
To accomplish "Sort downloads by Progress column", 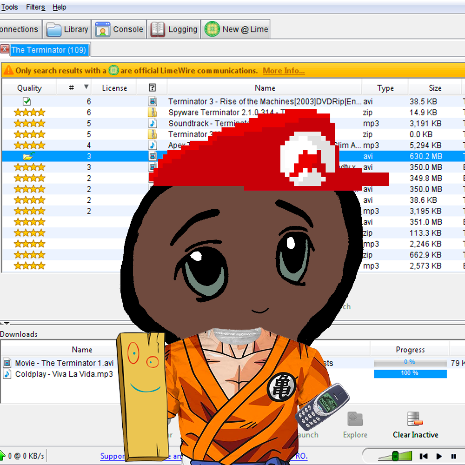I will [x=410, y=350].
